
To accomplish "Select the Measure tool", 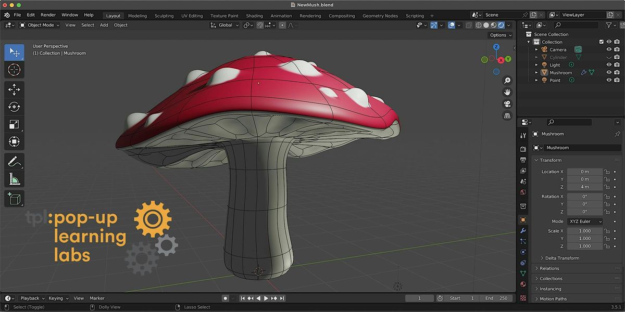I will tap(14, 179).
